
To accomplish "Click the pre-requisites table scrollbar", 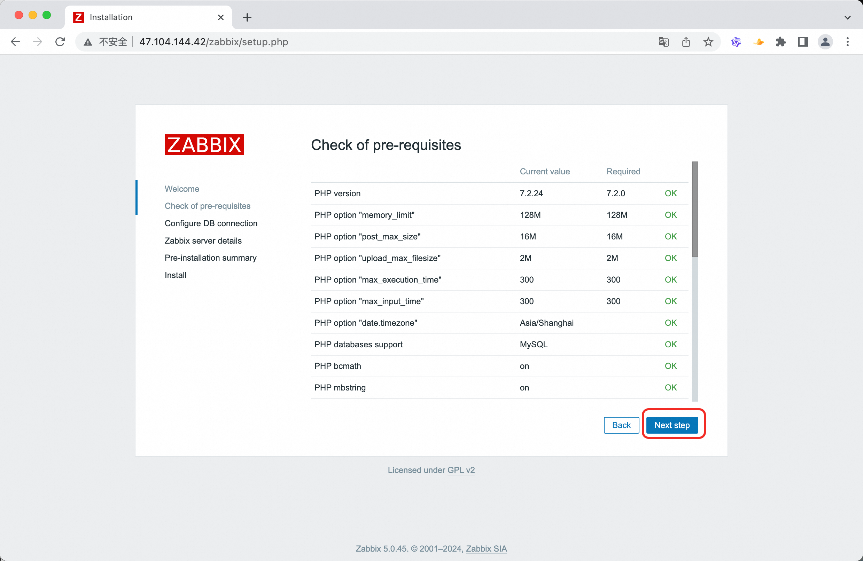I will coord(695,210).
